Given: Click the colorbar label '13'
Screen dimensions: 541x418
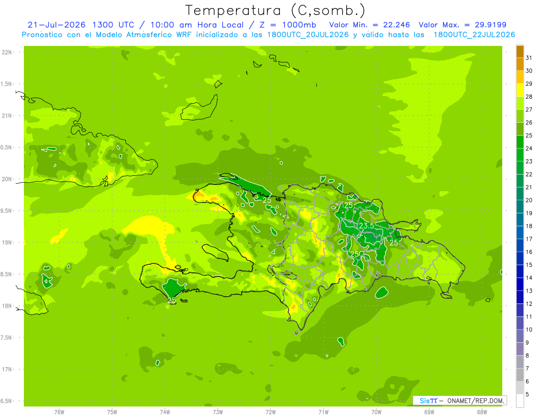Looking at the screenshot, I should pyautogui.click(x=529, y=291).
